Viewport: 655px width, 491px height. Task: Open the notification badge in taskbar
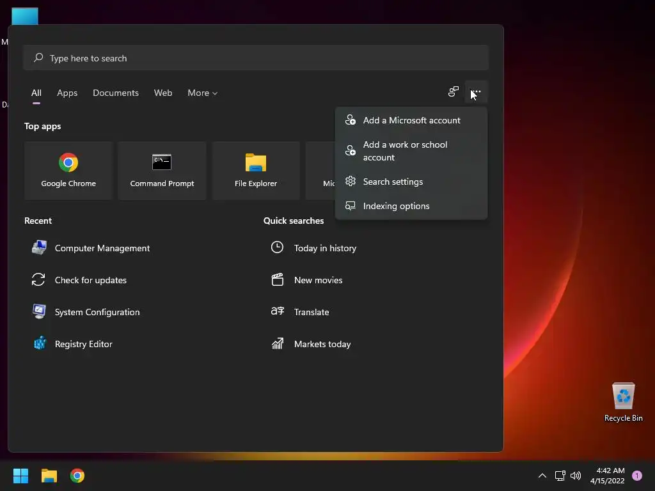point(637,476)
